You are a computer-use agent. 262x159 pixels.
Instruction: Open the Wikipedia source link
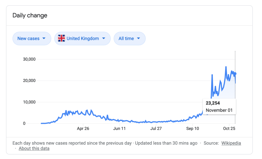pos(231,143)
